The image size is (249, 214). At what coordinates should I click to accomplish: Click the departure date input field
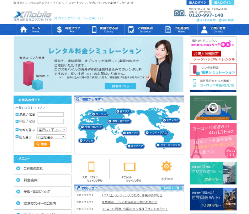pos(51,115)
